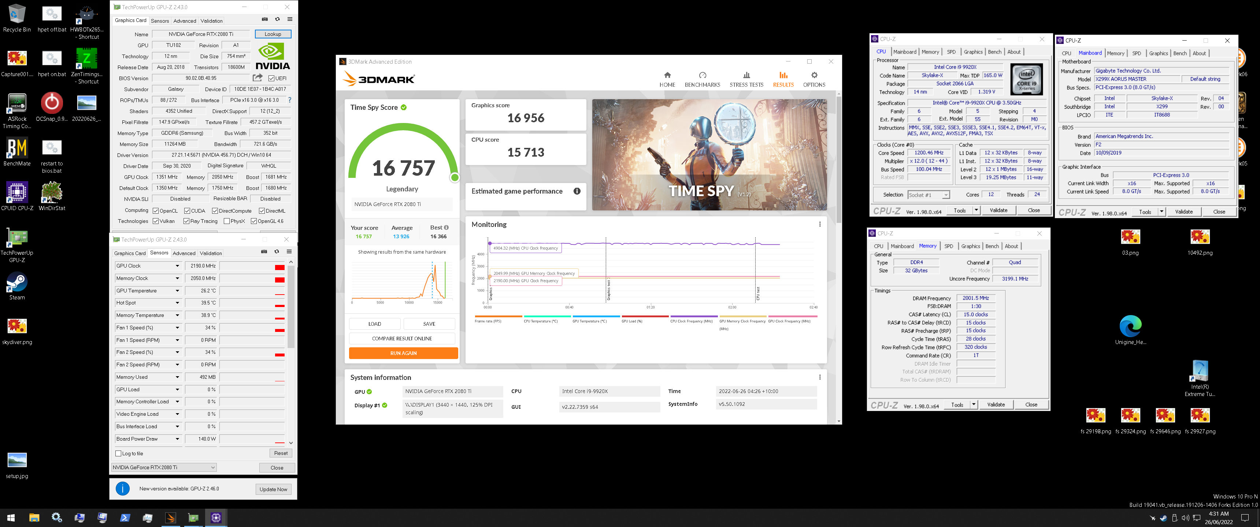1260x527 pixels.
Task: Open the 3DMark HOME section
Action: coord(667,79)
